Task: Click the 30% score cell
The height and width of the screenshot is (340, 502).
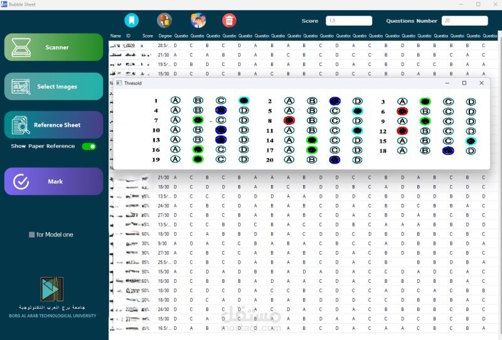Action: tap(146, 243)
